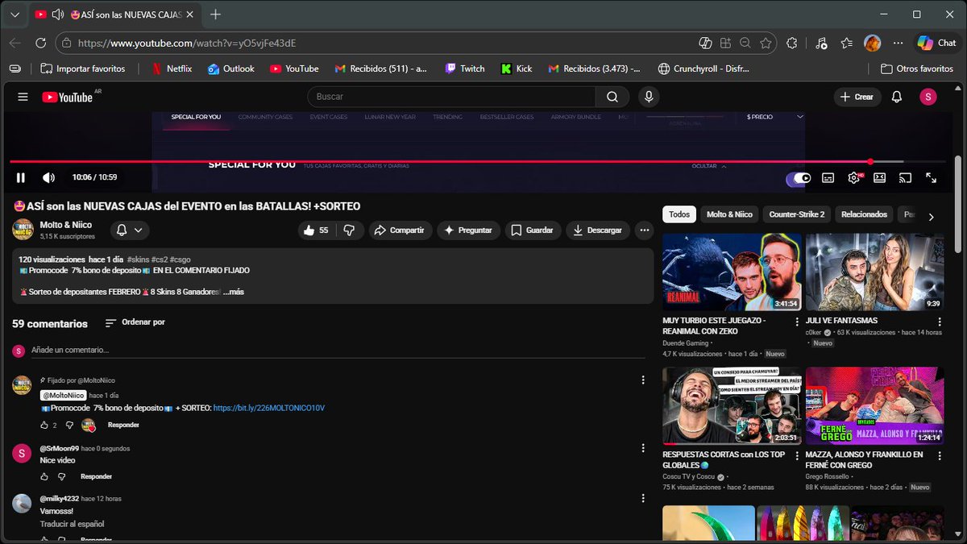Image resolution: width=967 pixels, height=544 pixels.
Task: Expand the description with ...más
Action: coord(234,292)
